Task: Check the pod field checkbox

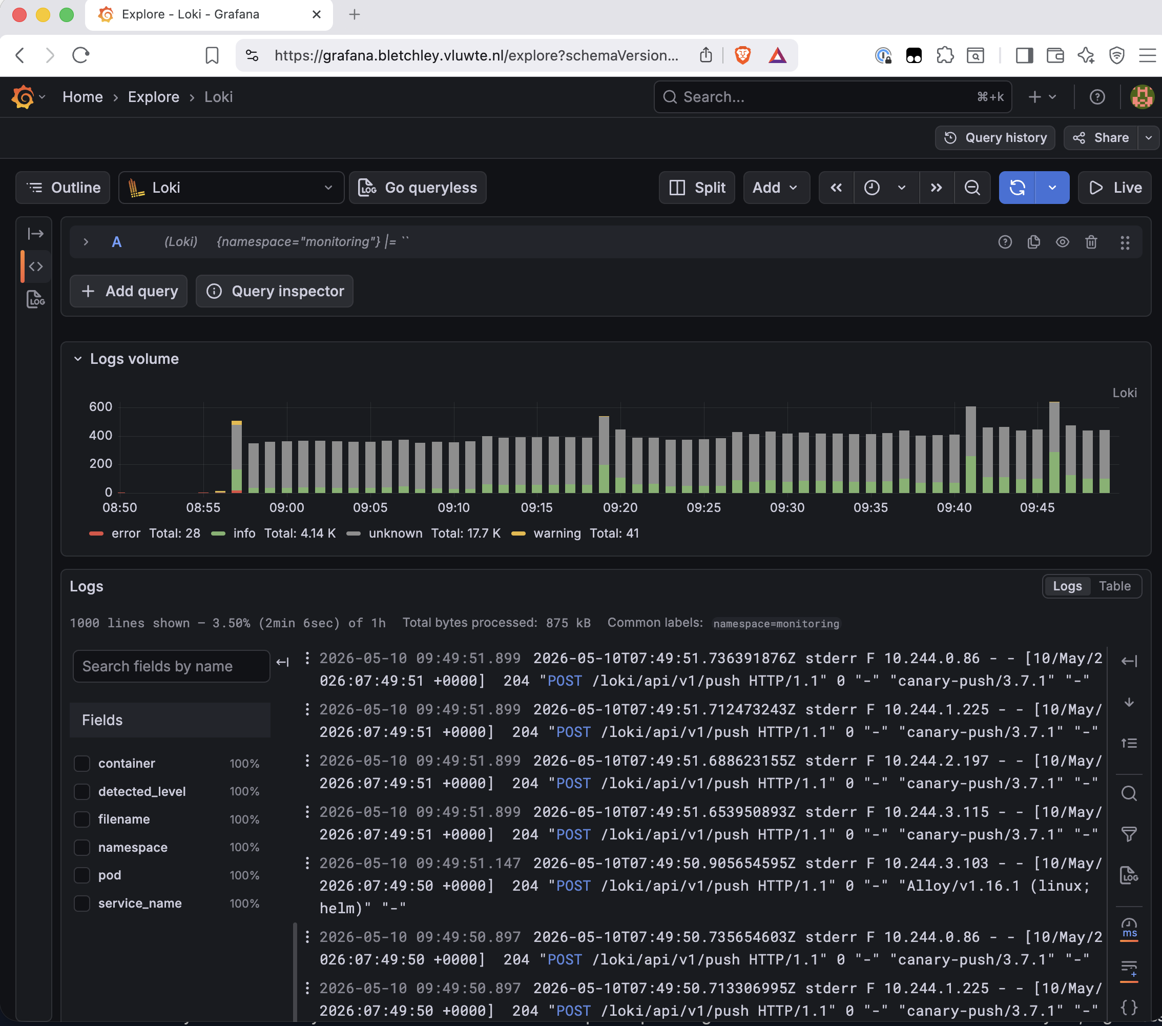Action: point(82,875)
